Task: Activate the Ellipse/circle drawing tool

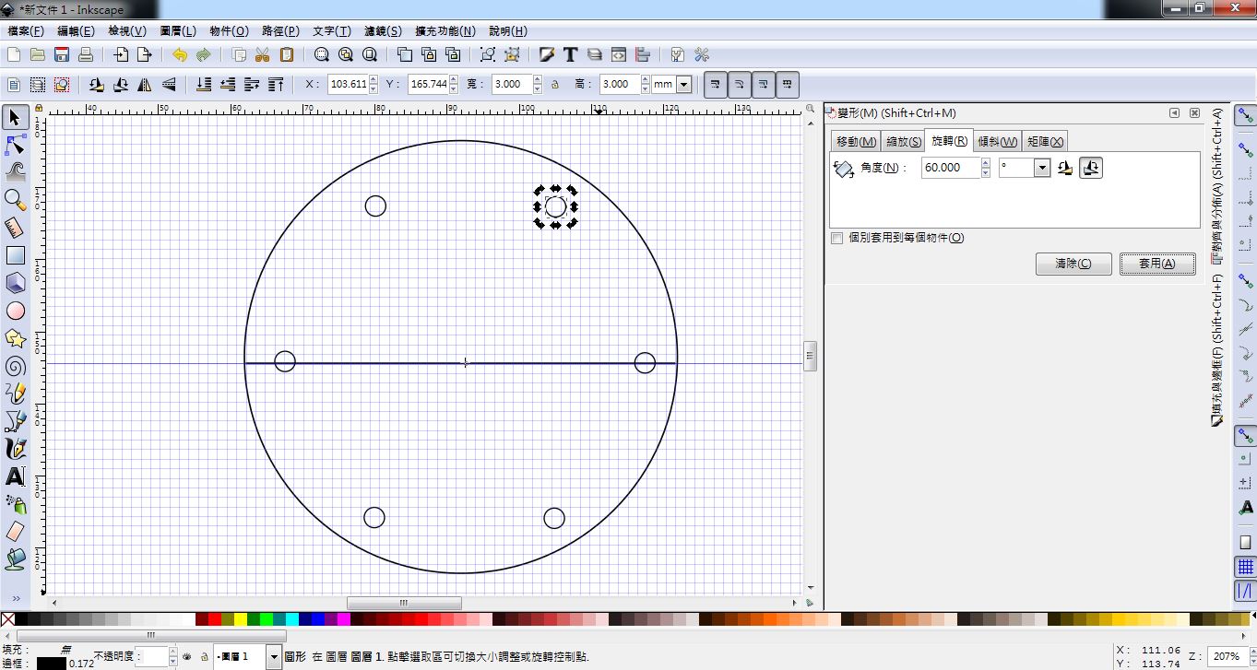Action: click(x=15, y=311)
